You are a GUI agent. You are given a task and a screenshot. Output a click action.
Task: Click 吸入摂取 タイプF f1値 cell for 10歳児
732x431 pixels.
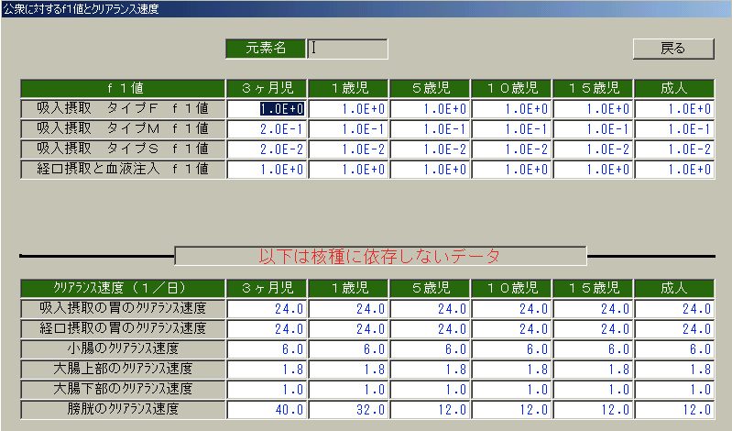[510, 108]
